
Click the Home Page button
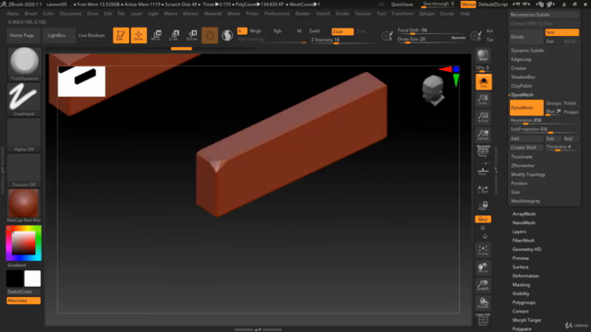(x=22, y=35)
